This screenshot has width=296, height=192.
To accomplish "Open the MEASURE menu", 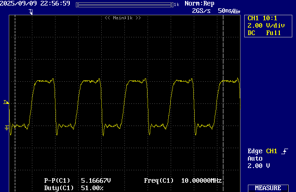I will click(x=268, y=188).
